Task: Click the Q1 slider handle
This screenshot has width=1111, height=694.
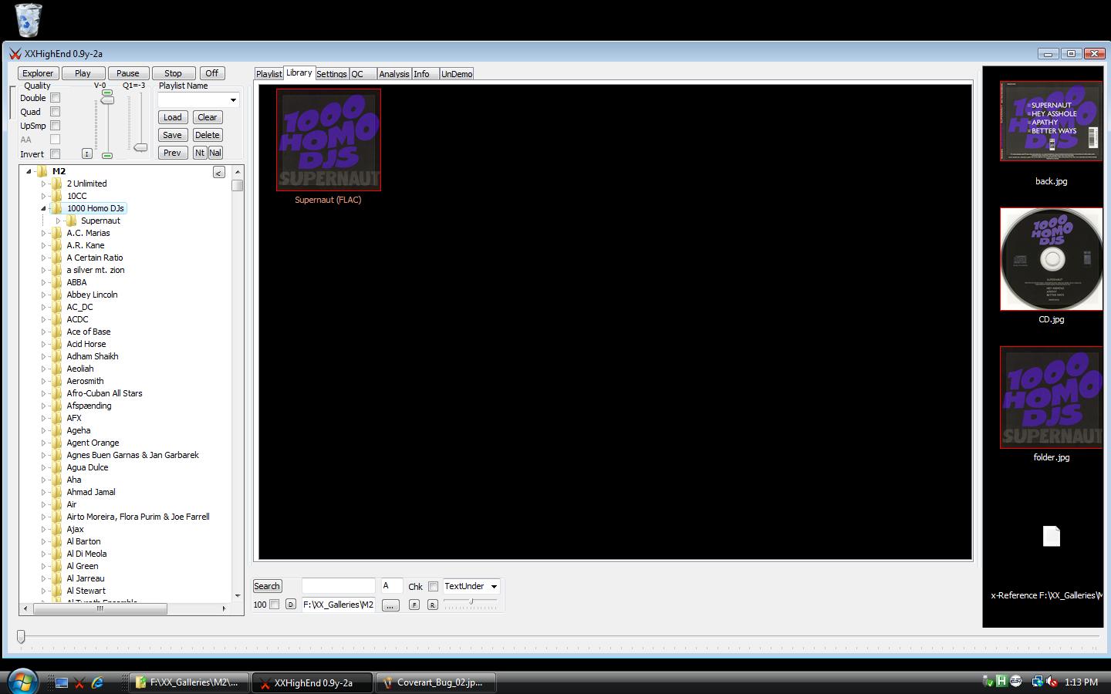Action: coord(140,147)
